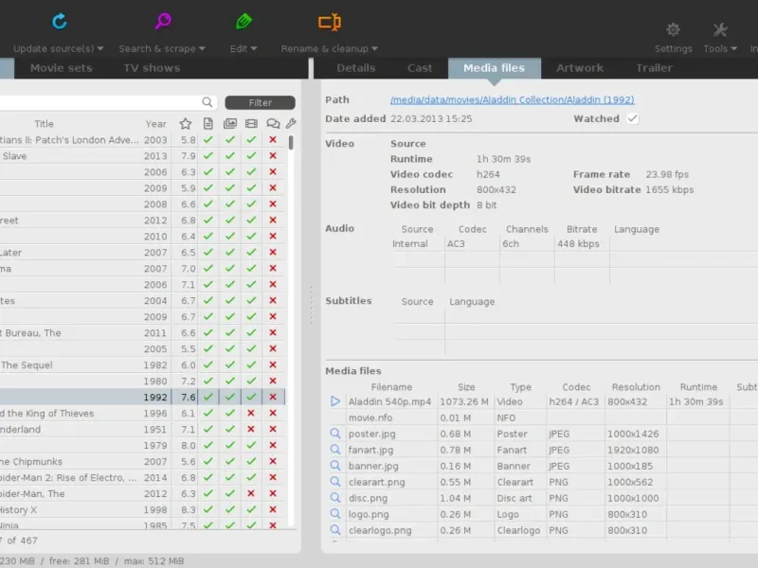The height and width of the screenshot is (568, 758).
Task: Click the green Edit pencil icon
Action: (244, 21)
